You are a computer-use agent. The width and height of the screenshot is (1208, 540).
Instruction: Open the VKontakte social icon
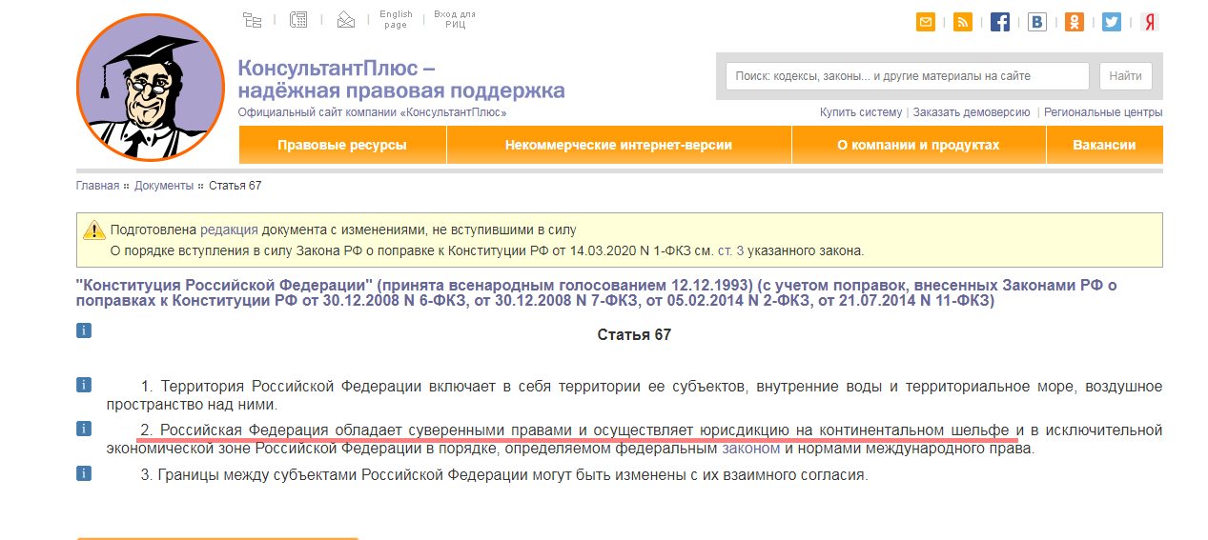click(1036, 22)
